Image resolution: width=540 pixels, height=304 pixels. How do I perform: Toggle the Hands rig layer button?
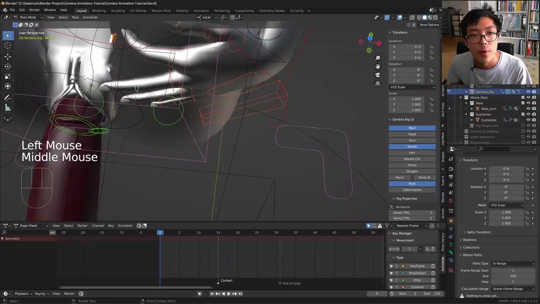[412, 147]
